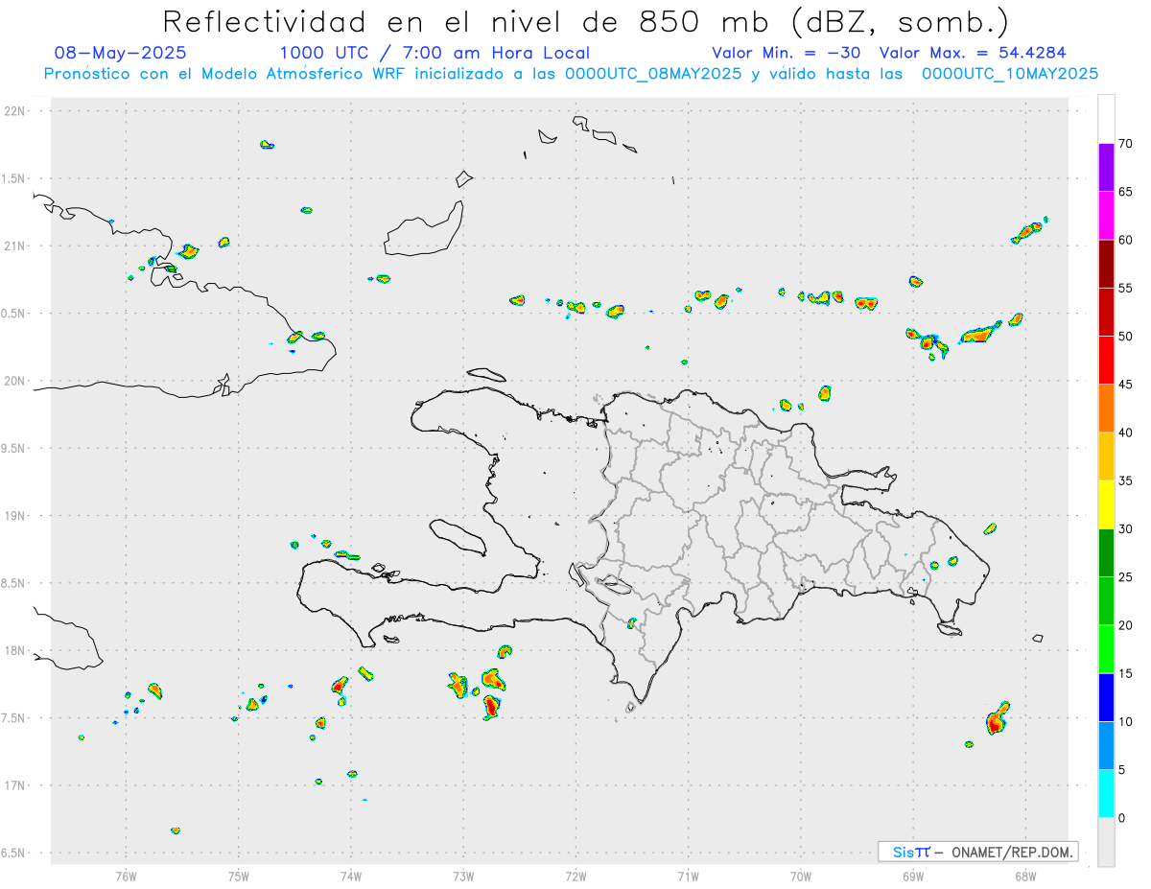Click the '22N' latitude label
Viewport: 1151px width, 889px height.
tap(16, 111)
